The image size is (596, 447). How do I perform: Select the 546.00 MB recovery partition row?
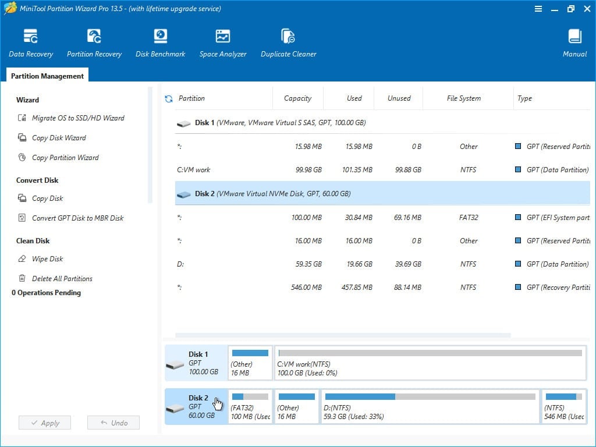(x=382, y=288)
